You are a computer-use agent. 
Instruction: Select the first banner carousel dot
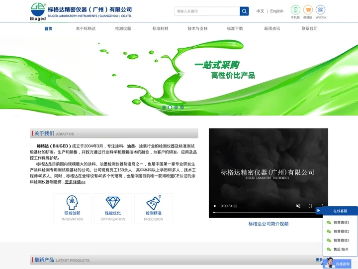164,107
